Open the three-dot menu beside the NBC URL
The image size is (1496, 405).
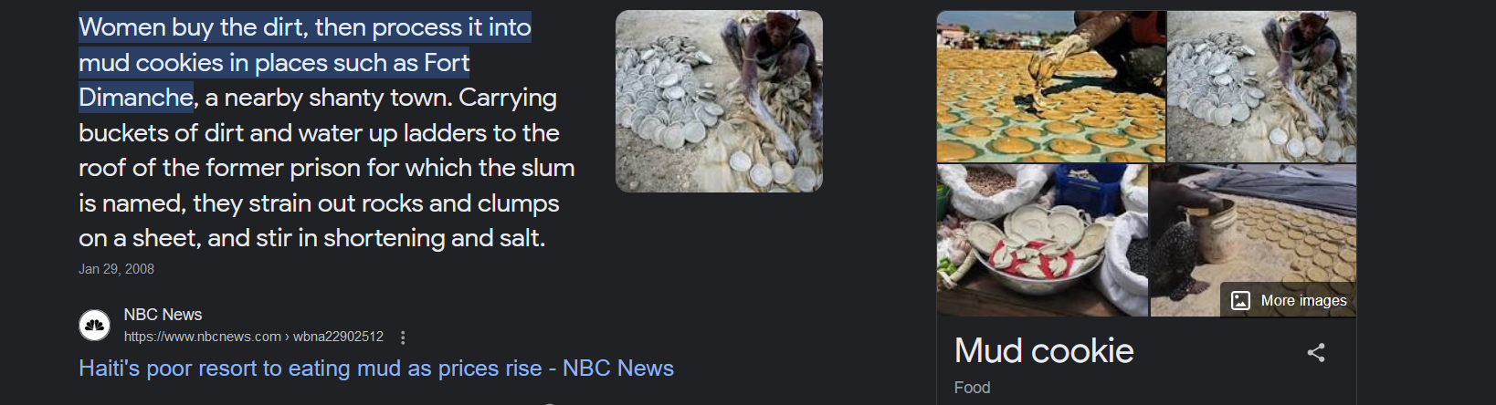coord(403,337)
